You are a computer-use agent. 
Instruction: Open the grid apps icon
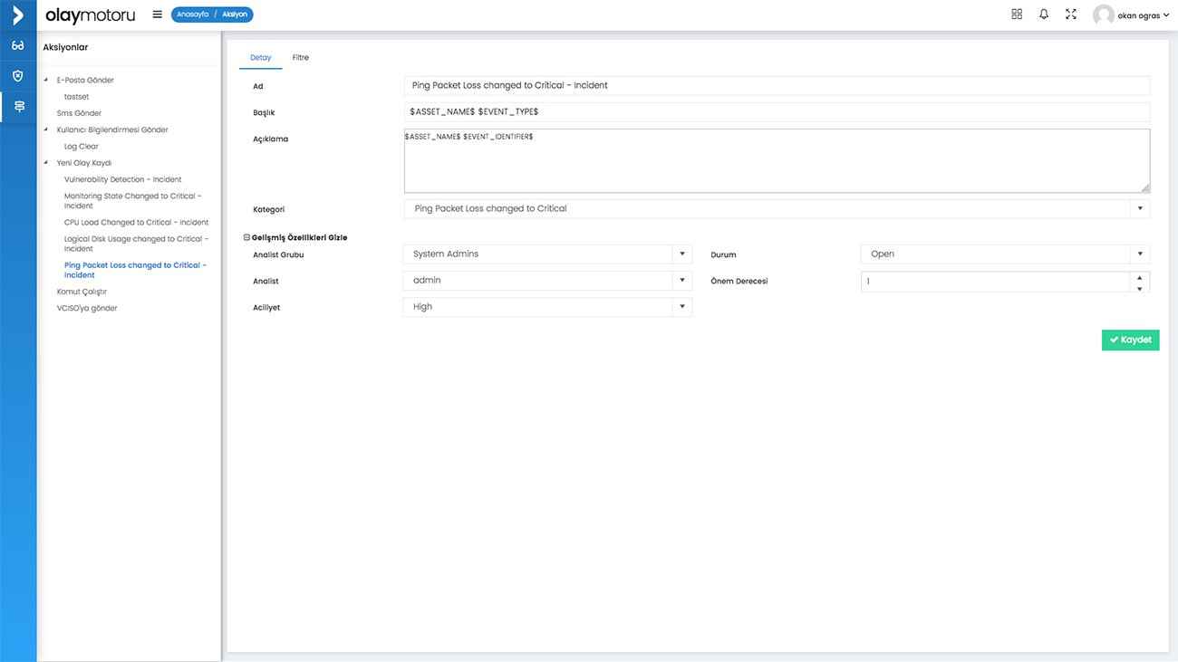(1017, 14)
